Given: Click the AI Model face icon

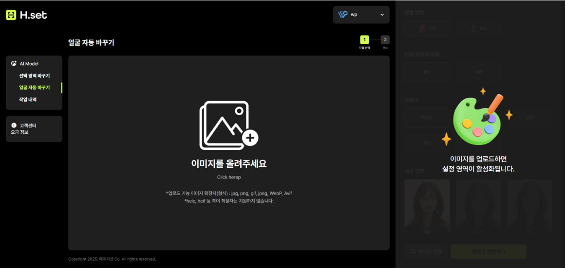Looking at the screenshot, I should pyautogui.click(x=14, y=63).
